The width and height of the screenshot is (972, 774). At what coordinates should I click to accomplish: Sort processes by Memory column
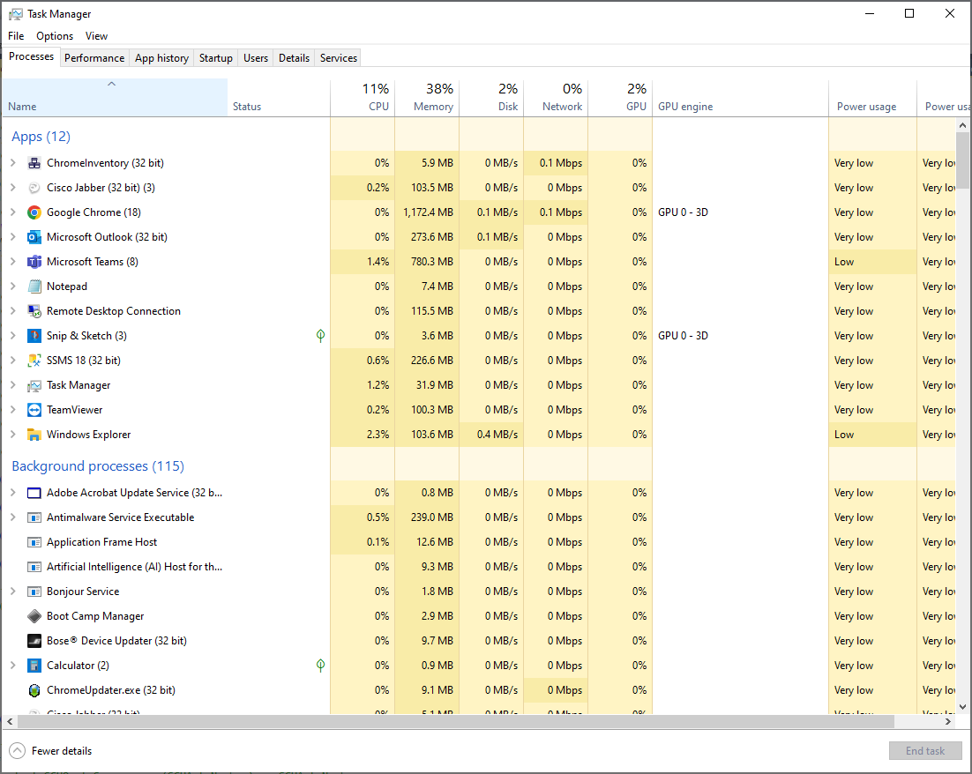[x=427, y=98]
